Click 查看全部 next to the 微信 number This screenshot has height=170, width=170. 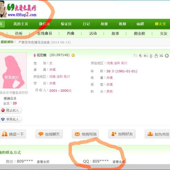(43, 162)
